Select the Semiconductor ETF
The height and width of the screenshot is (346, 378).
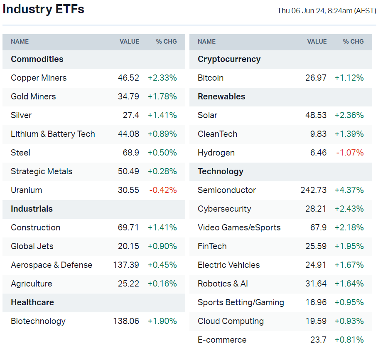(227, 190)
